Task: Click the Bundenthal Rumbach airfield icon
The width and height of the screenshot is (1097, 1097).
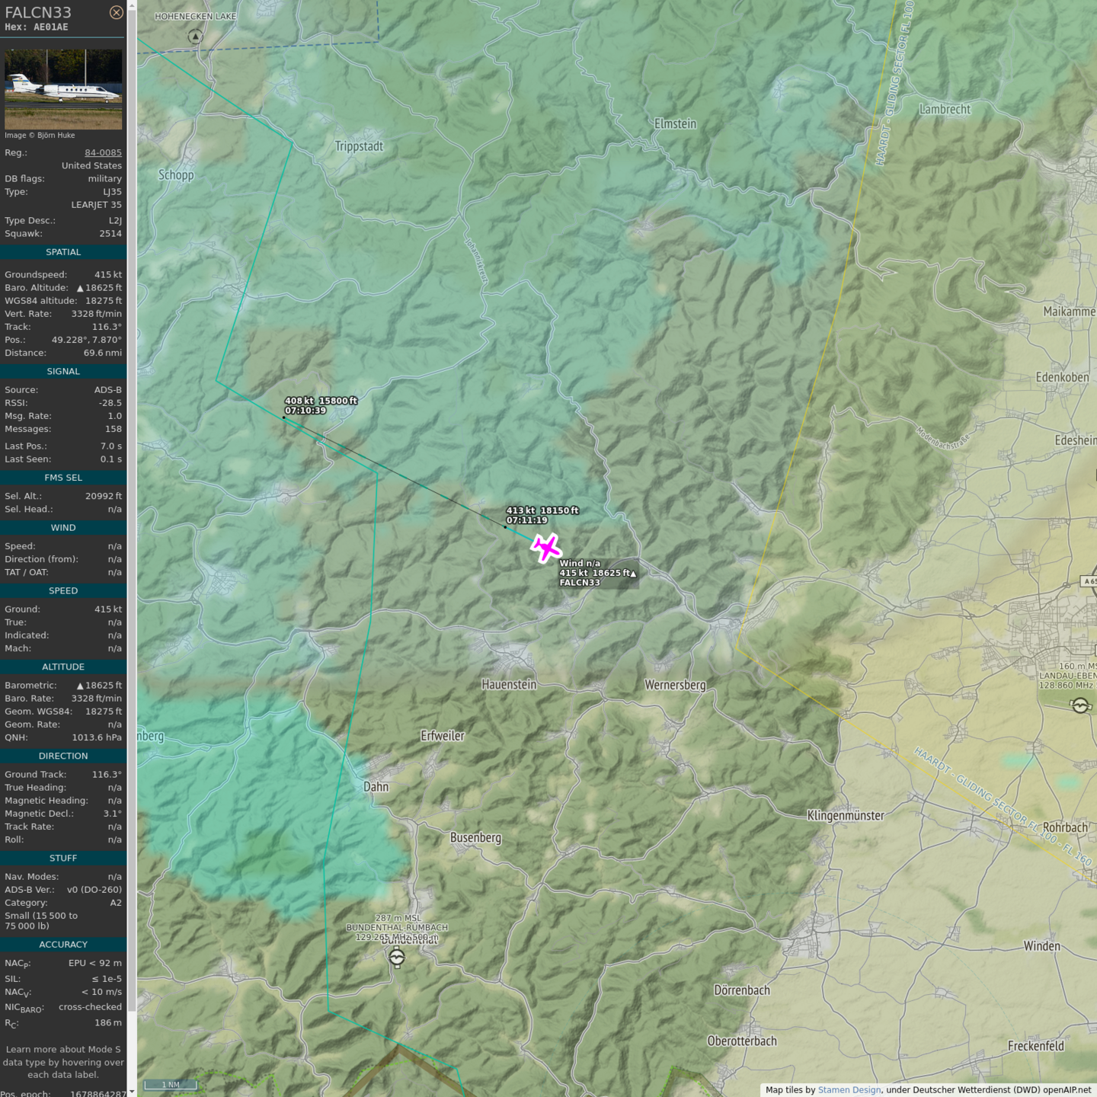Action: (x=397, y=958)
